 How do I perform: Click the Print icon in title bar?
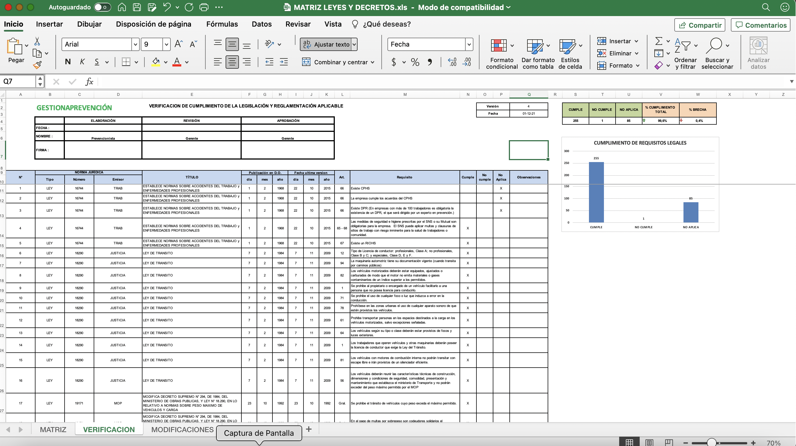pos(204,7)
